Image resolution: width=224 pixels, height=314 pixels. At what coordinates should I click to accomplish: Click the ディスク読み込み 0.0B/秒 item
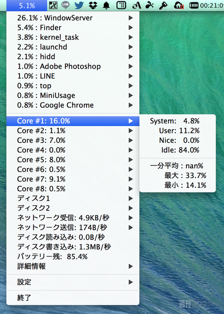point(73,237)
